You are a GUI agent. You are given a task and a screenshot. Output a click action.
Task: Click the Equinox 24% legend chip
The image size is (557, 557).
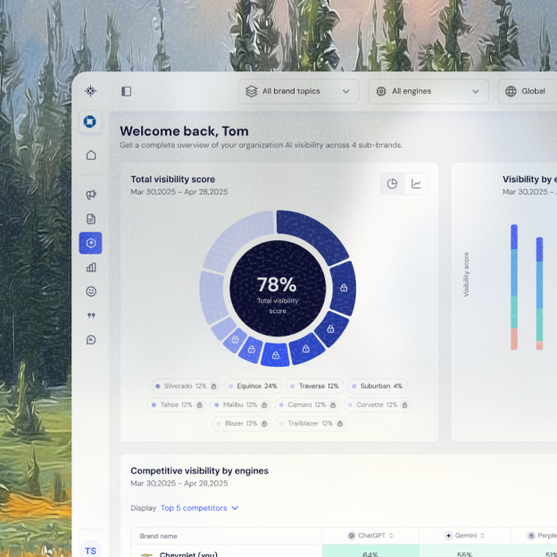tap(253, 387)
